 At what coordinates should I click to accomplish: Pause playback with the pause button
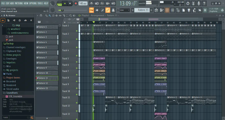point(65,3)
